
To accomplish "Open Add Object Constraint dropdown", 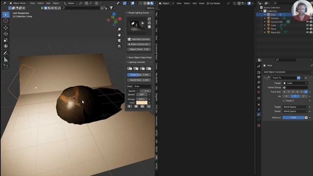I will click(288, 72).
